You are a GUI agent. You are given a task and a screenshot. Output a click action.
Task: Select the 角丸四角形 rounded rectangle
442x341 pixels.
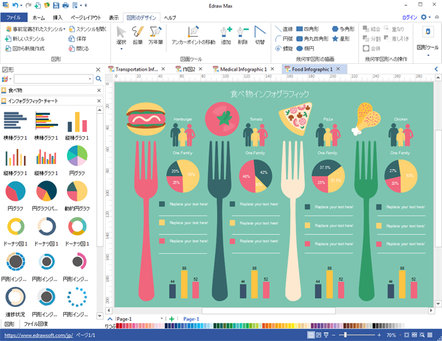(x=313, y=39)
